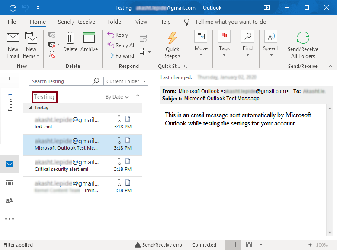Viewport: 337px width, 250px height.
Task: Click Forward button
Action: (121, 55)
